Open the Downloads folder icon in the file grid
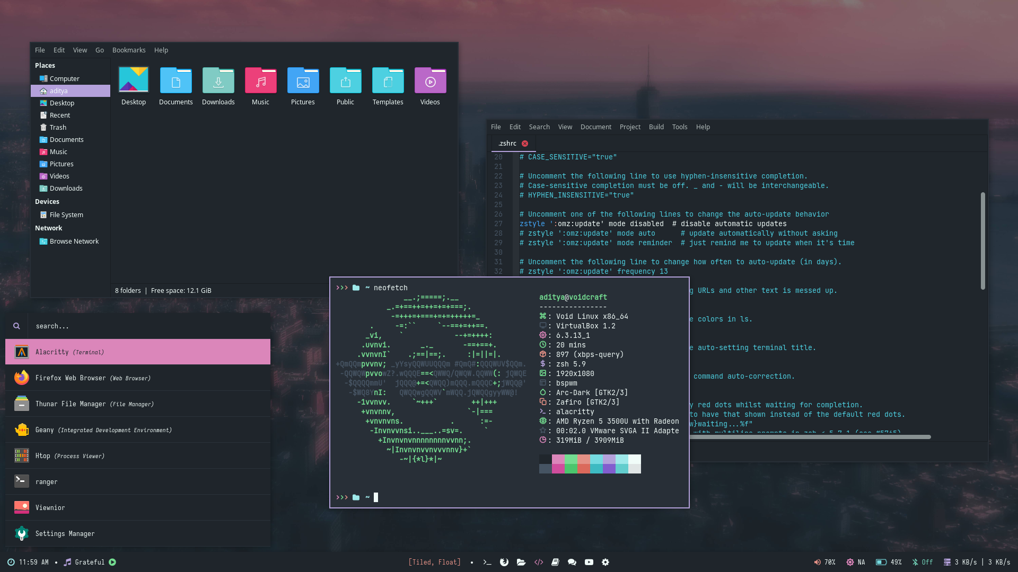Screen dimensions: 1018x572 click(218, 81)
